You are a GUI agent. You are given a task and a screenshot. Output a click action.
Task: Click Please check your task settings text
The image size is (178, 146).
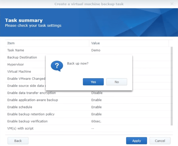pyautogui.click(x=33, y=26)
